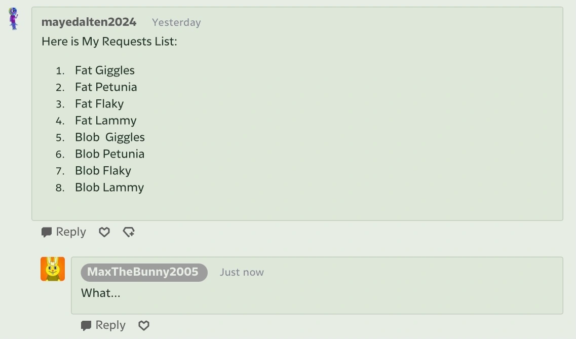Select the Fat Petunia list item
Screen dimensions: 576x339
(106, 87)
